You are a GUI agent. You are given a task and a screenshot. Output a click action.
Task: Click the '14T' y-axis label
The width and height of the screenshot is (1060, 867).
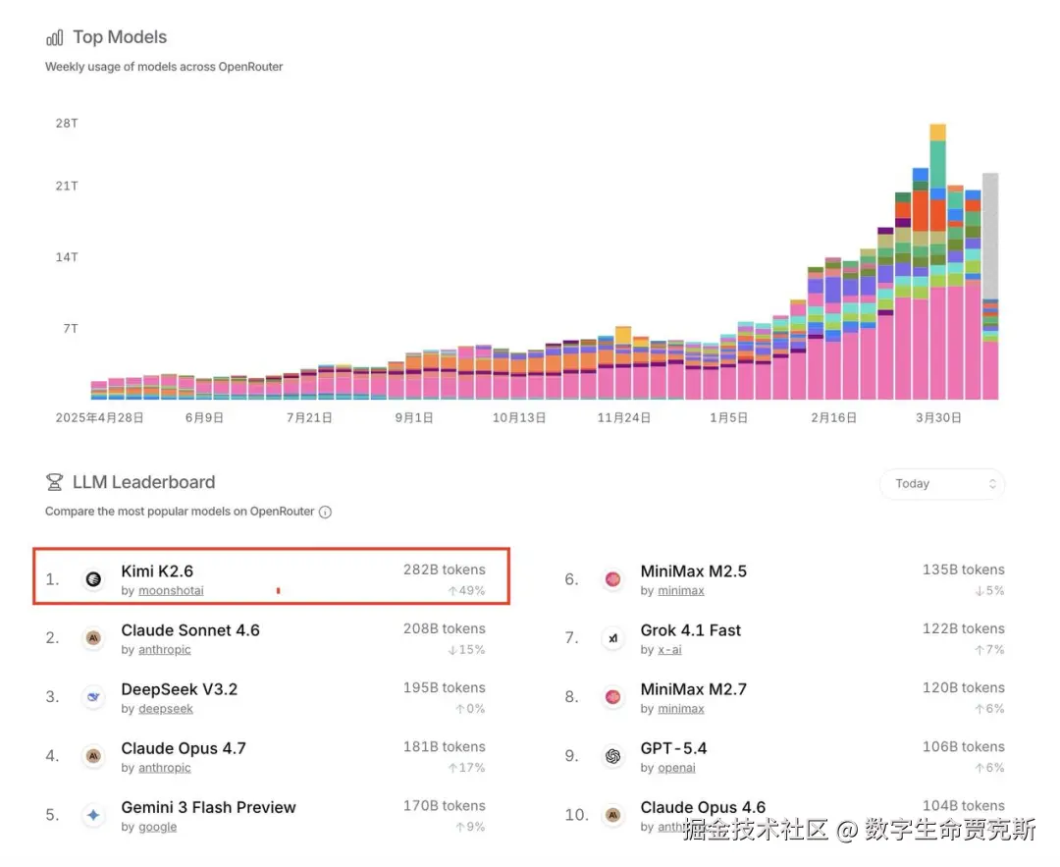click(67, 257)
